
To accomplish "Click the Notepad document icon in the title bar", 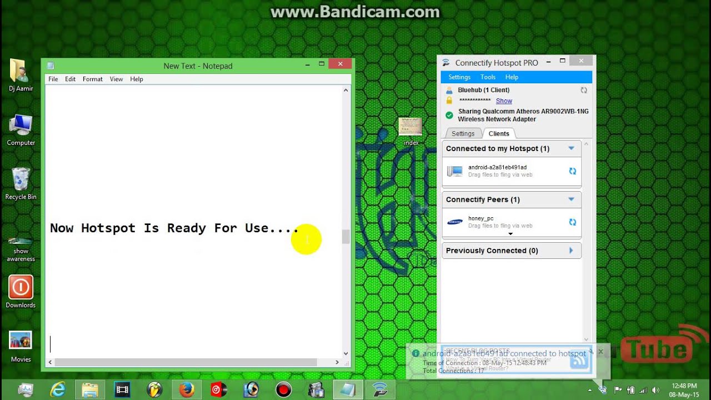I will pyautogui.click(x=51, y=66).
